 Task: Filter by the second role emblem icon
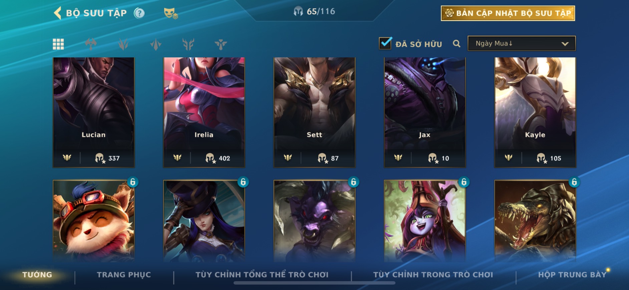[123, 44]
